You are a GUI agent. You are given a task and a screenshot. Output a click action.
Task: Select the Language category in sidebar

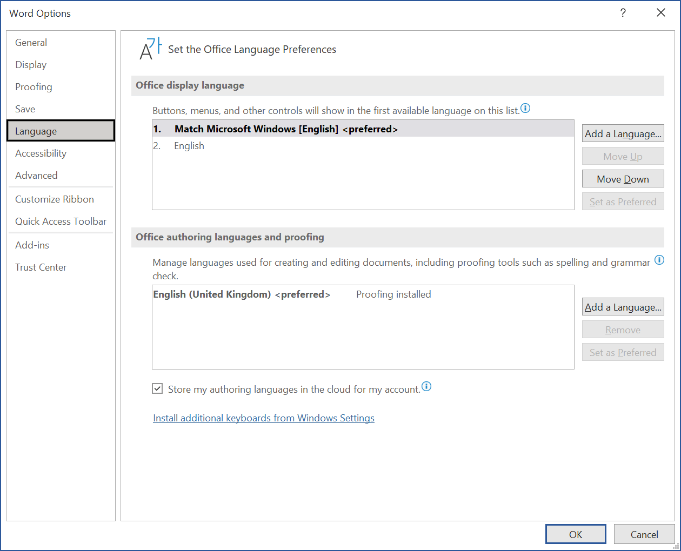(61, 131)
